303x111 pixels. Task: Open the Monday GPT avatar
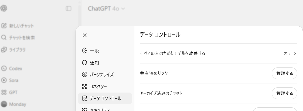pos(4,104)
